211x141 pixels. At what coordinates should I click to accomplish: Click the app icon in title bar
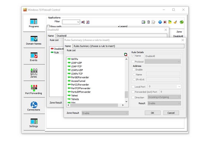[25, 10]
